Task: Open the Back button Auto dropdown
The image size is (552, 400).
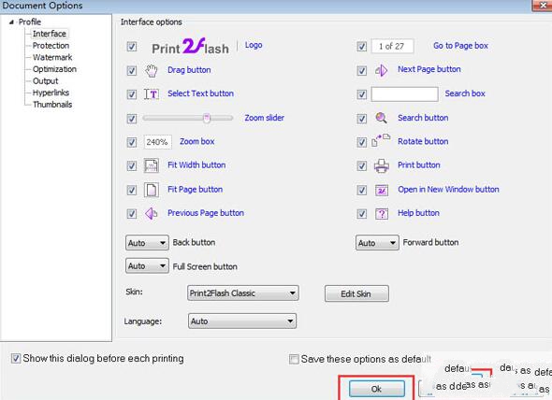Action: click(147, 243)
